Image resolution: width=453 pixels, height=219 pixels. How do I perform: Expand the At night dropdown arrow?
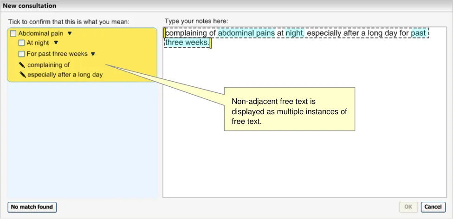point(56,43)
